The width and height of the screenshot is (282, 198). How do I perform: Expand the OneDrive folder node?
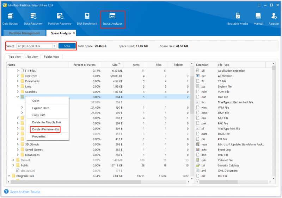point(18,76)
